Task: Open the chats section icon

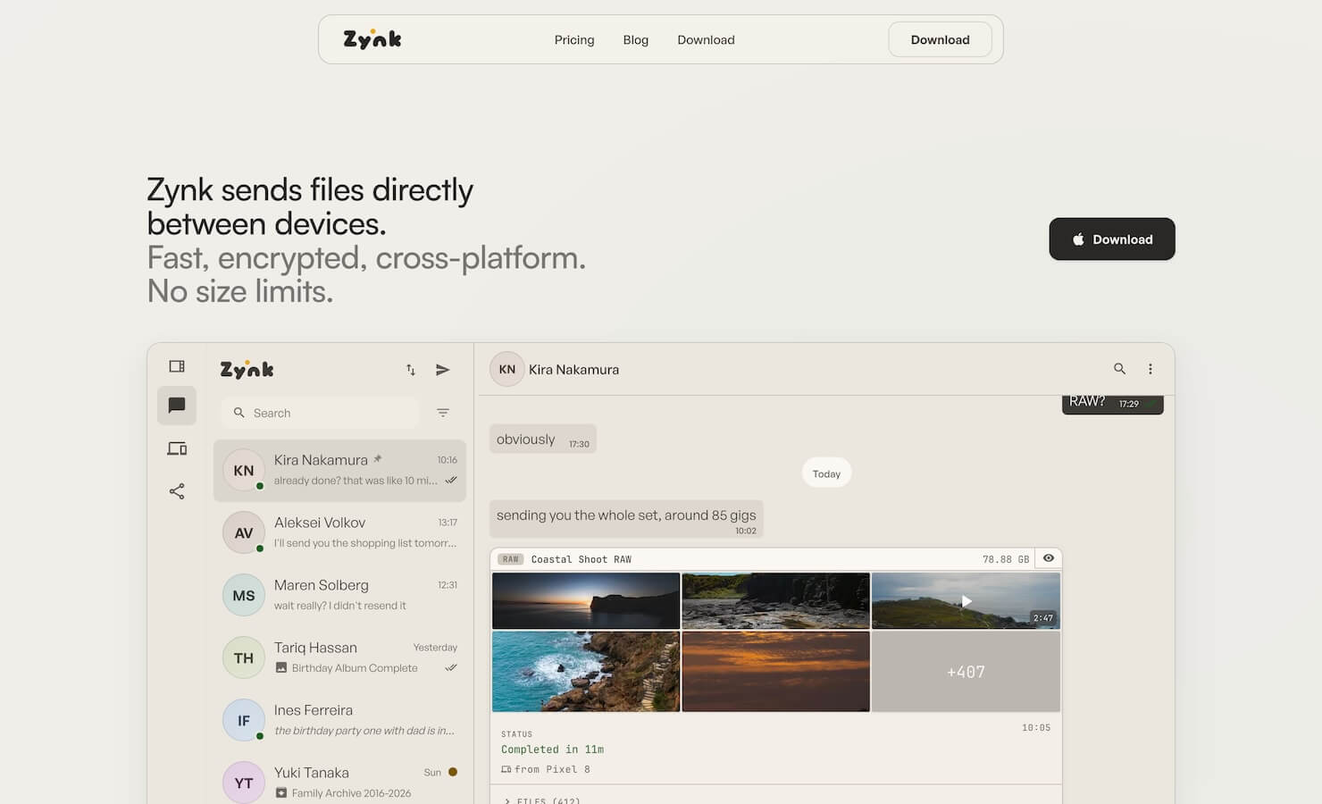Action: point(177,406)
